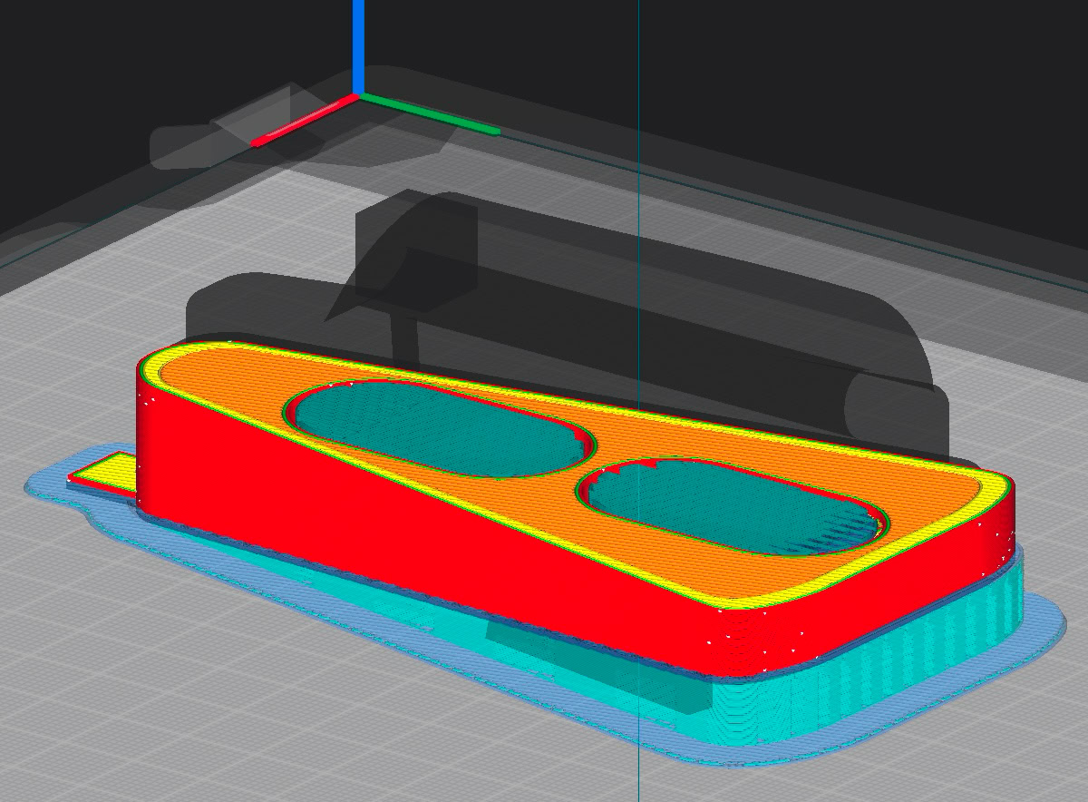Image resolution: width=1088 pixels, height=802 pixels.
Task: Click the red X axis line
Action: click(x=305, y=120)
